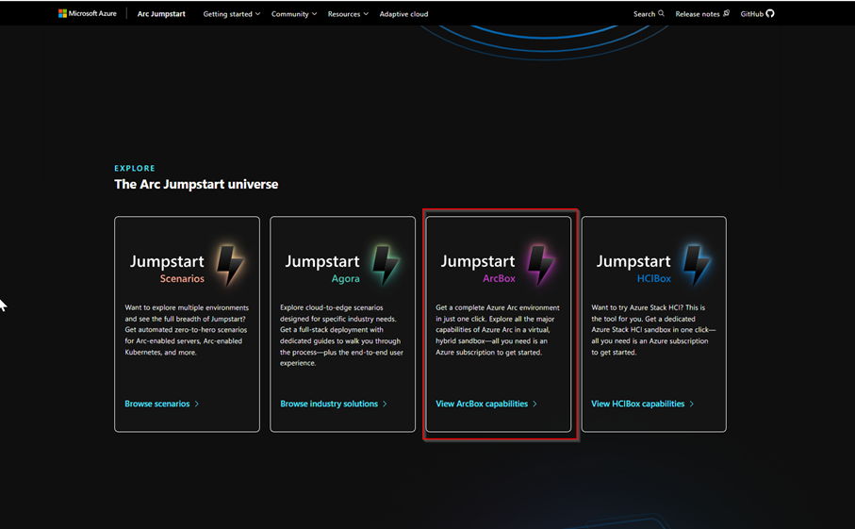
Task: Click the Microsoft Azure logo
Action: 88,14
